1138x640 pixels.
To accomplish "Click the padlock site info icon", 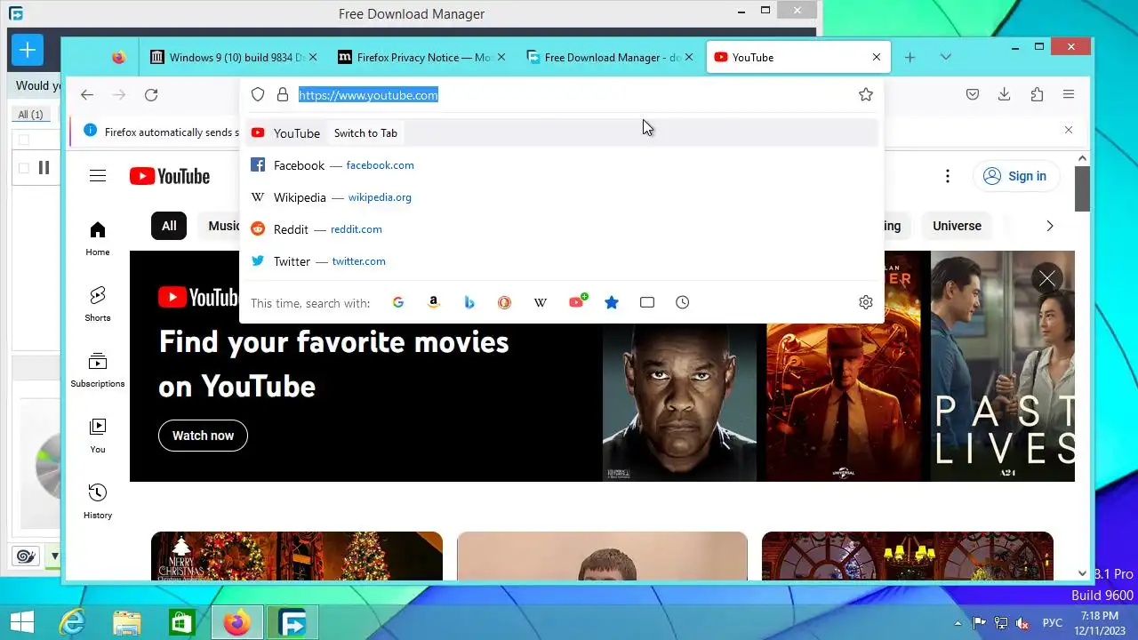I will point(283,95).
